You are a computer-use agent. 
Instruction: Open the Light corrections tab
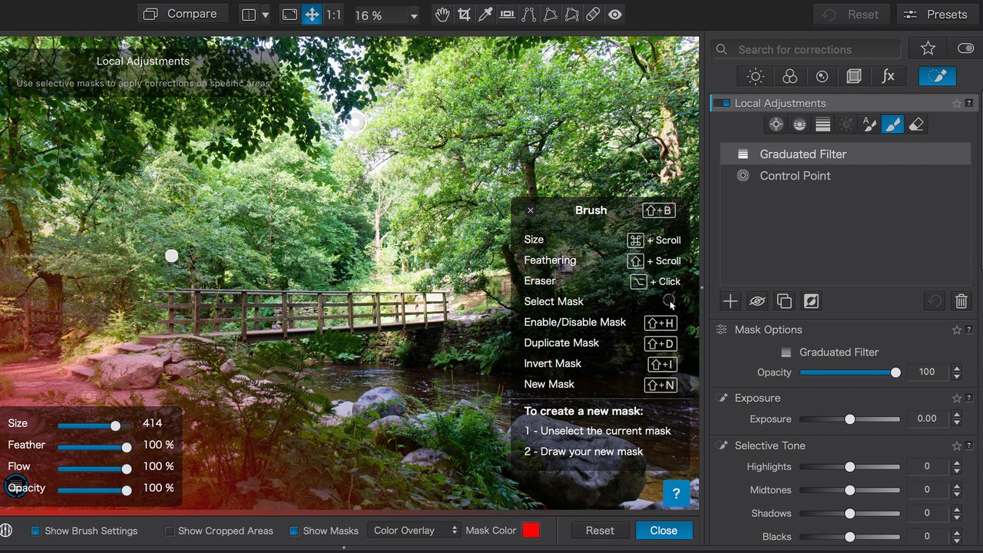[756, 76]
